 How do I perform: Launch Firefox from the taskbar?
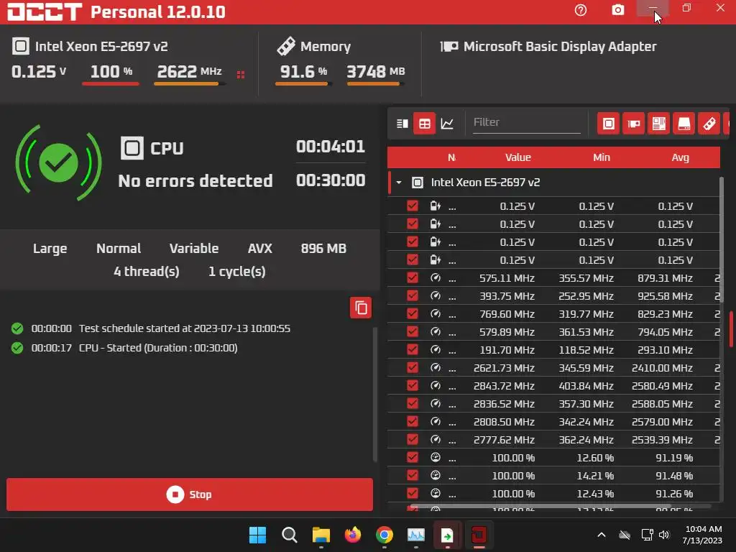pyautogui.click(x=352, y=535)
